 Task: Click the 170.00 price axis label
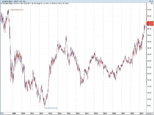[149, 10]
